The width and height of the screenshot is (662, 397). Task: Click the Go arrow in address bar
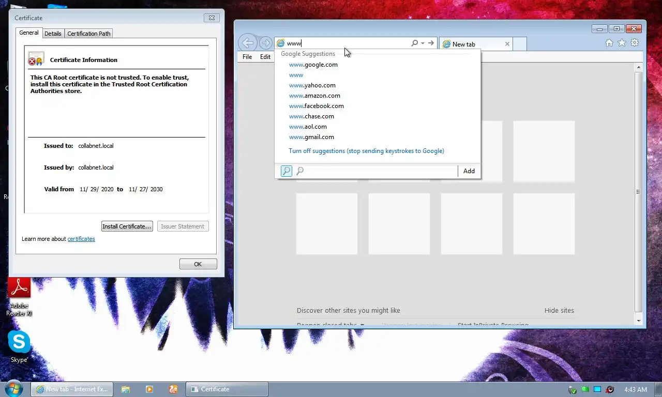[431, 43]
